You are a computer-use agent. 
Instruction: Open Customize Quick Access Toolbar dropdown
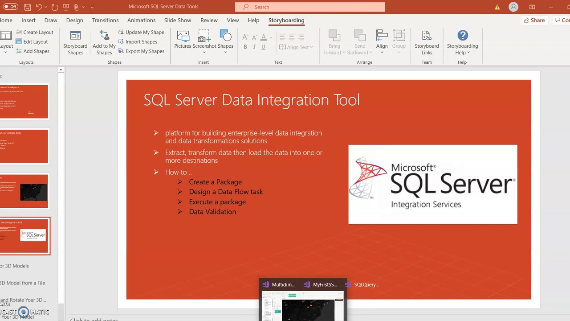92,7
